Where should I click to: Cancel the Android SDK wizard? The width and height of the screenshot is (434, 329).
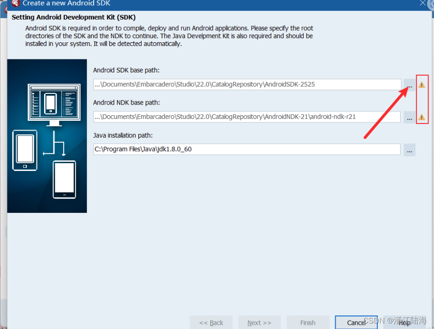[x=356, y=322]
